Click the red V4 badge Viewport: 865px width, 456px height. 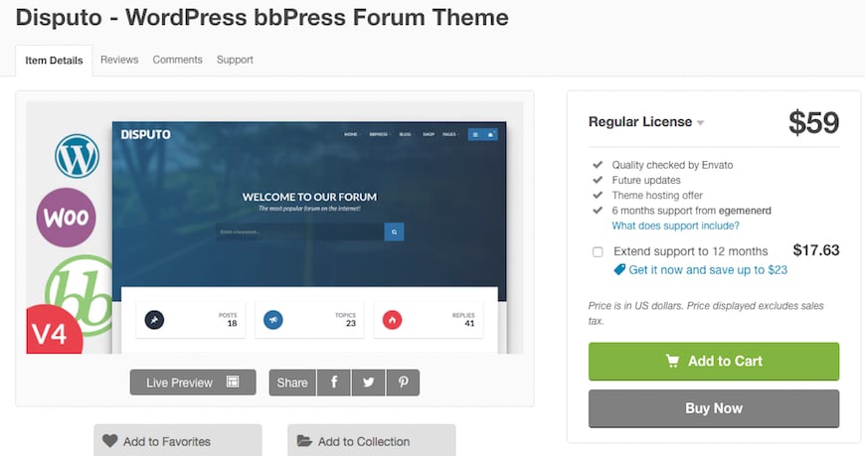54,331
